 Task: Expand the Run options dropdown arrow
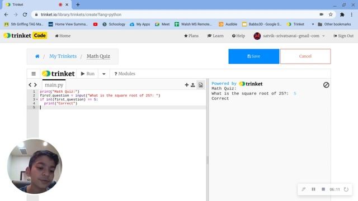[x=104, y=74]
